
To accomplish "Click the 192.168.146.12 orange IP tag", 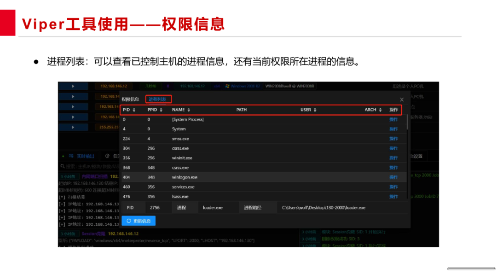I will (114, 86).
